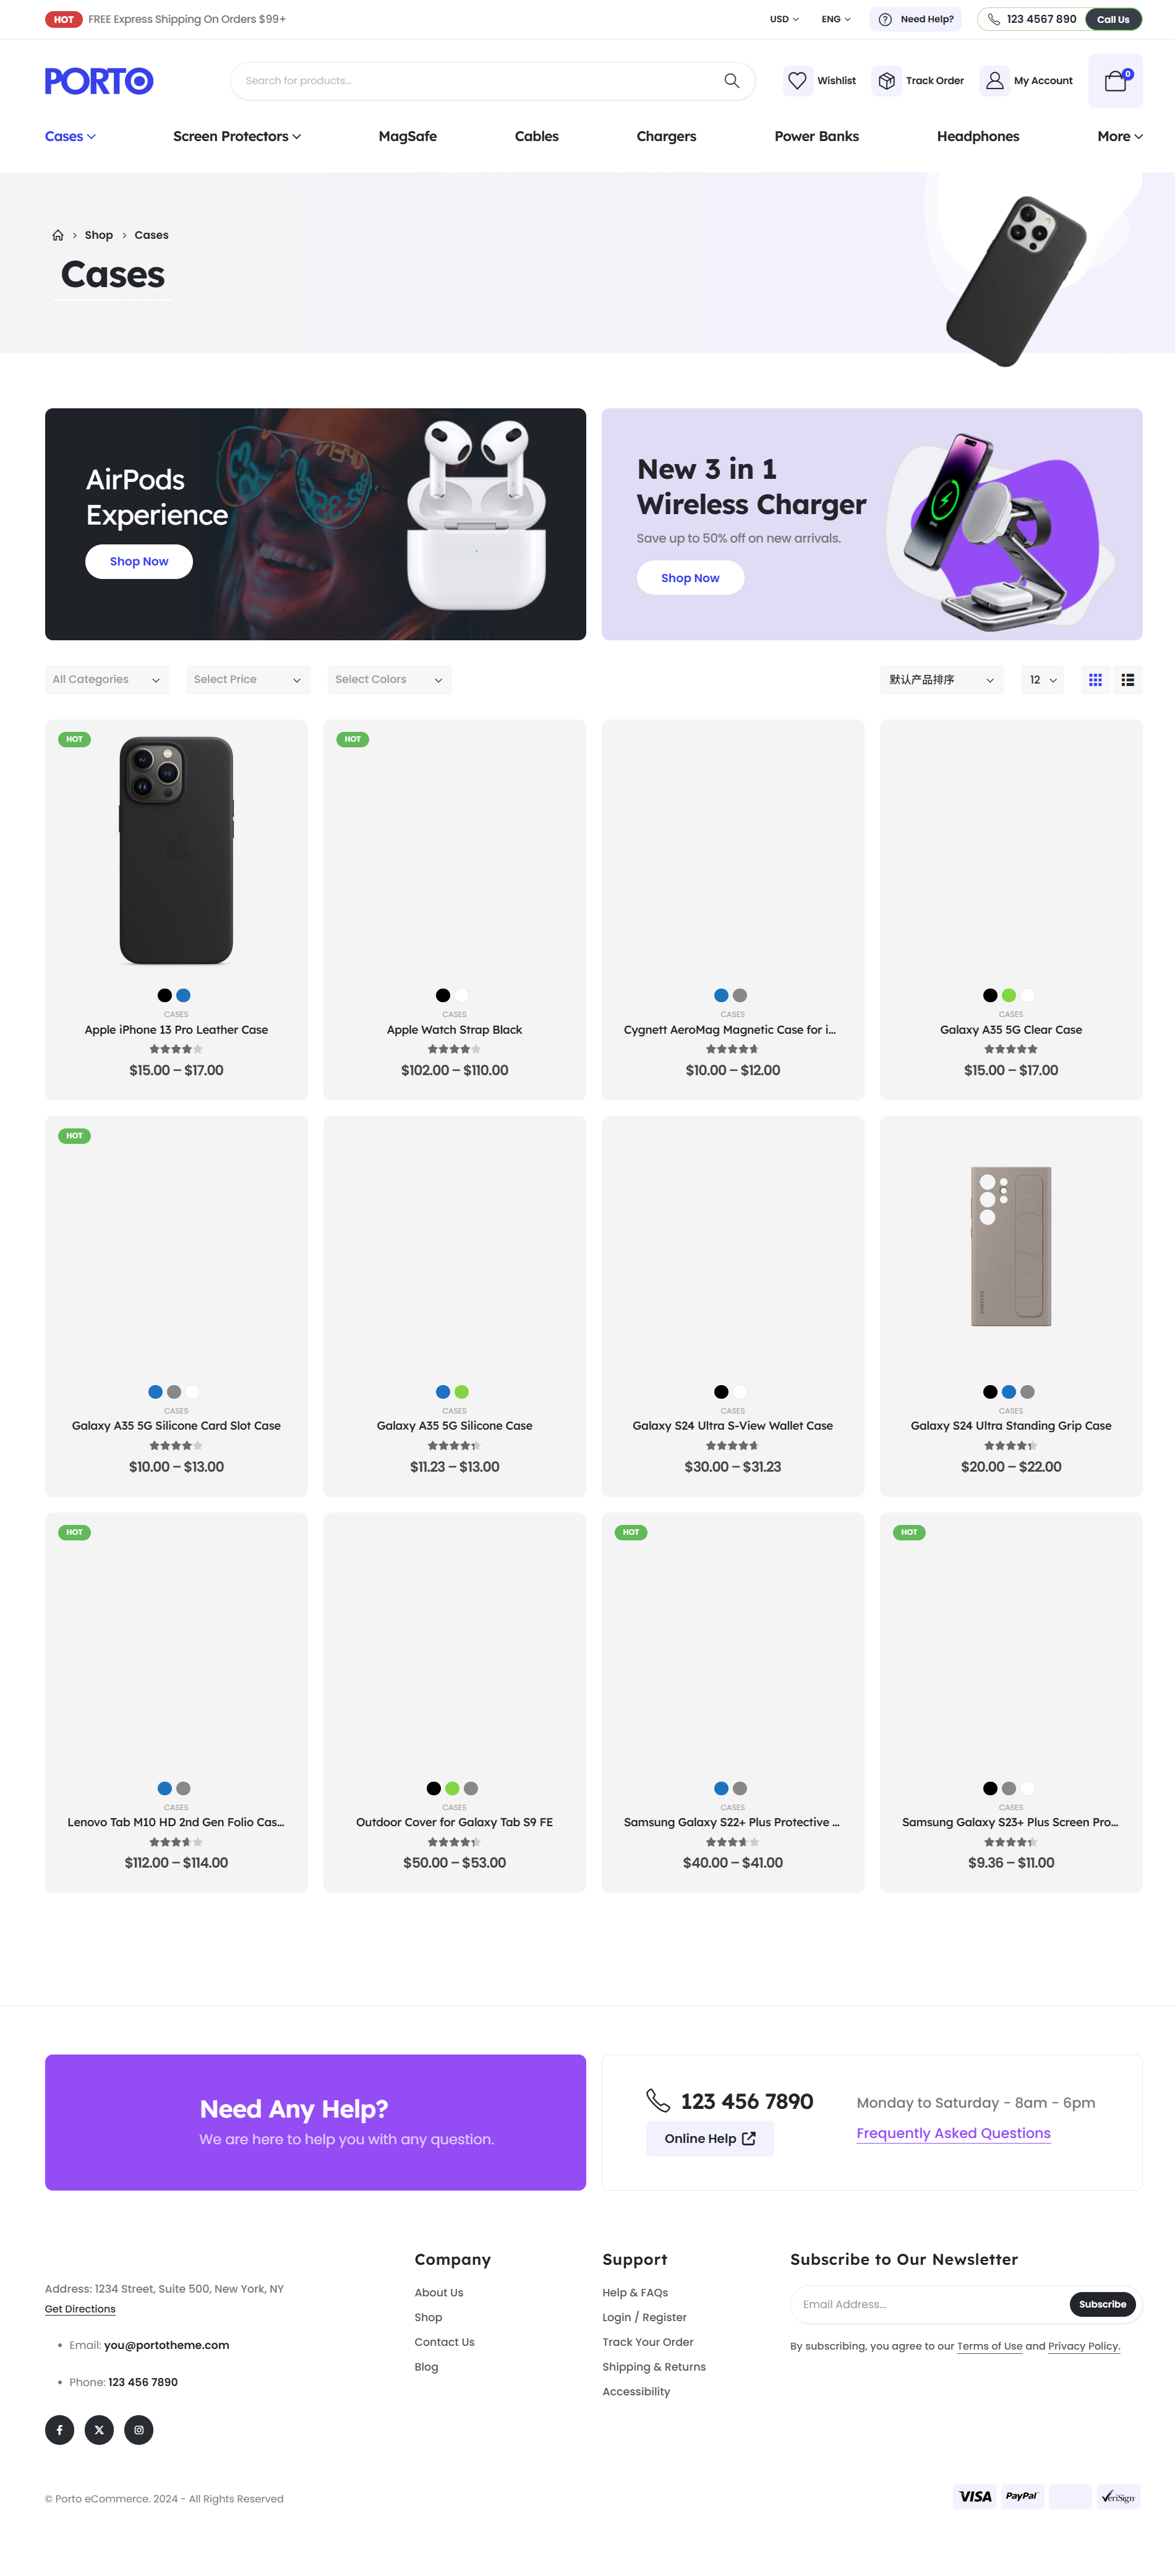Open the Instagram social icon
Viewport: 1175px width, 2576px height.
coord(139,2430)
